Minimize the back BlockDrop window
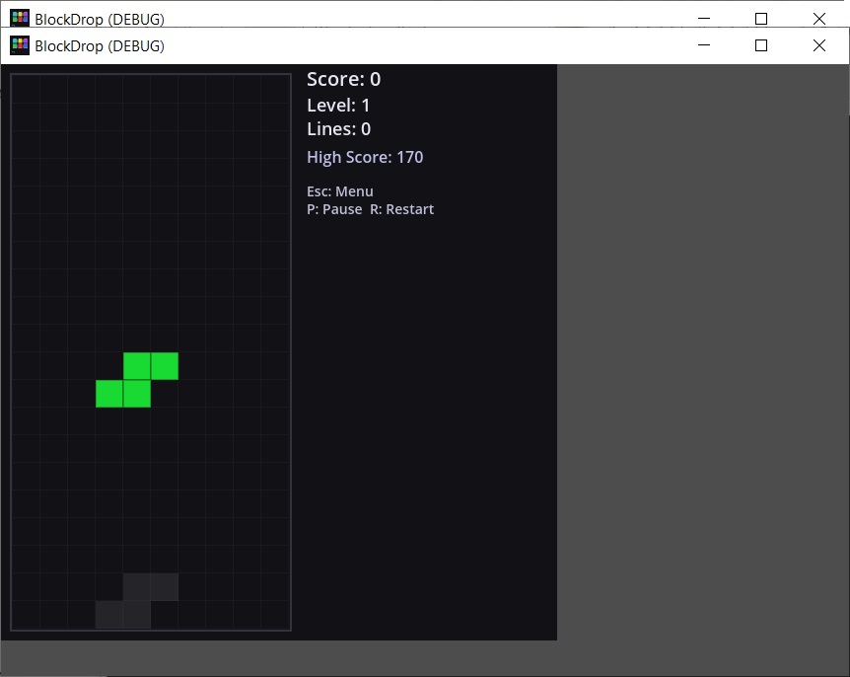This screenshot has height=677, width=850. click(x=704, y=18)
